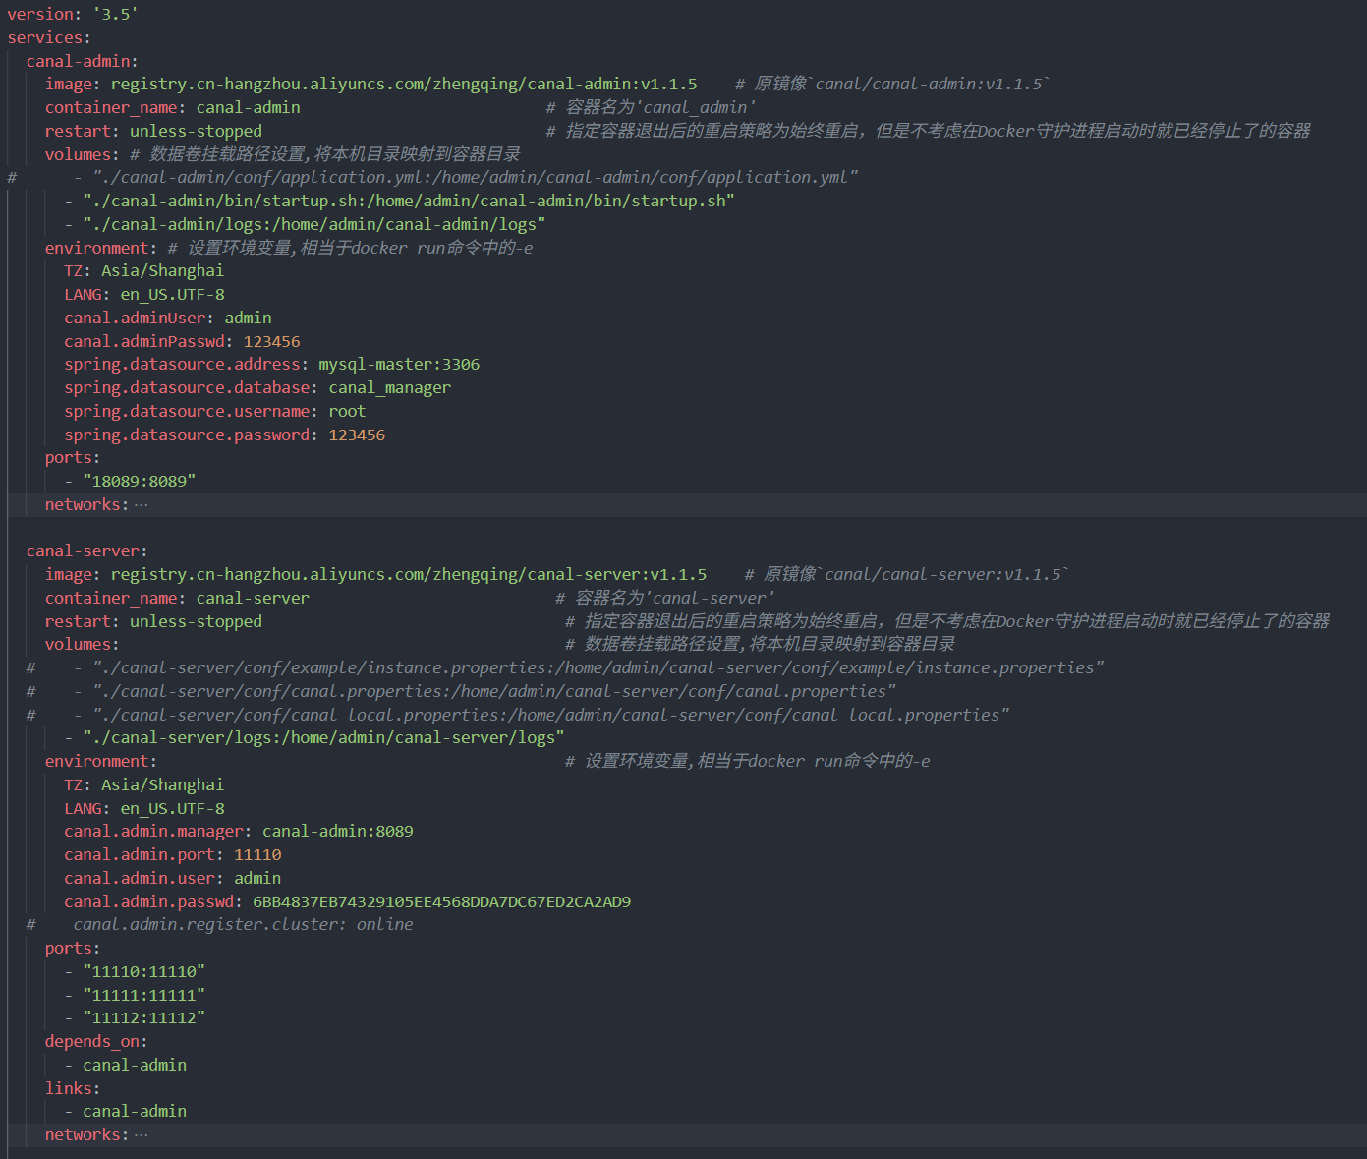Screen dimensions: 1367x1159
Task: Click canal-admin image registry URL v1.1.5
Action: (404, 85)
